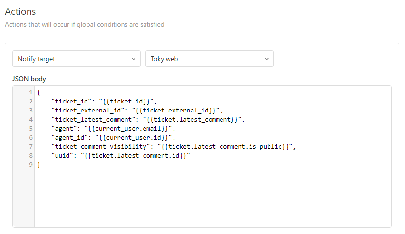Open the Notify target action dropdown
This screenshot has height=234, width=405.
click(x=76, y=59)
